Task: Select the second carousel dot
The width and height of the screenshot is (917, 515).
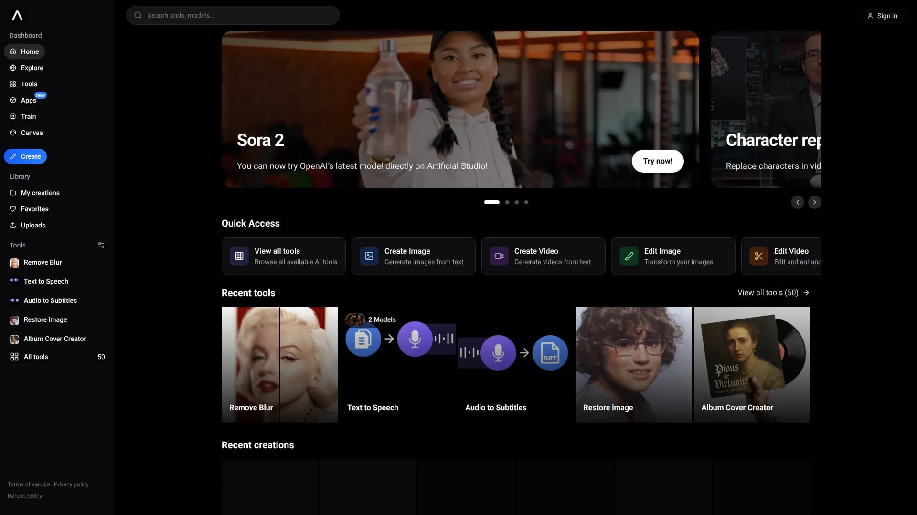Action: (507, 202)
